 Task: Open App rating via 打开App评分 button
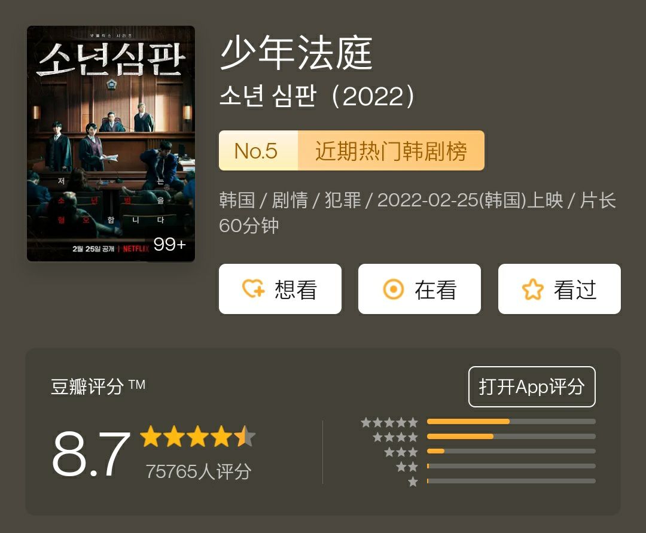[x=532, y=386]
